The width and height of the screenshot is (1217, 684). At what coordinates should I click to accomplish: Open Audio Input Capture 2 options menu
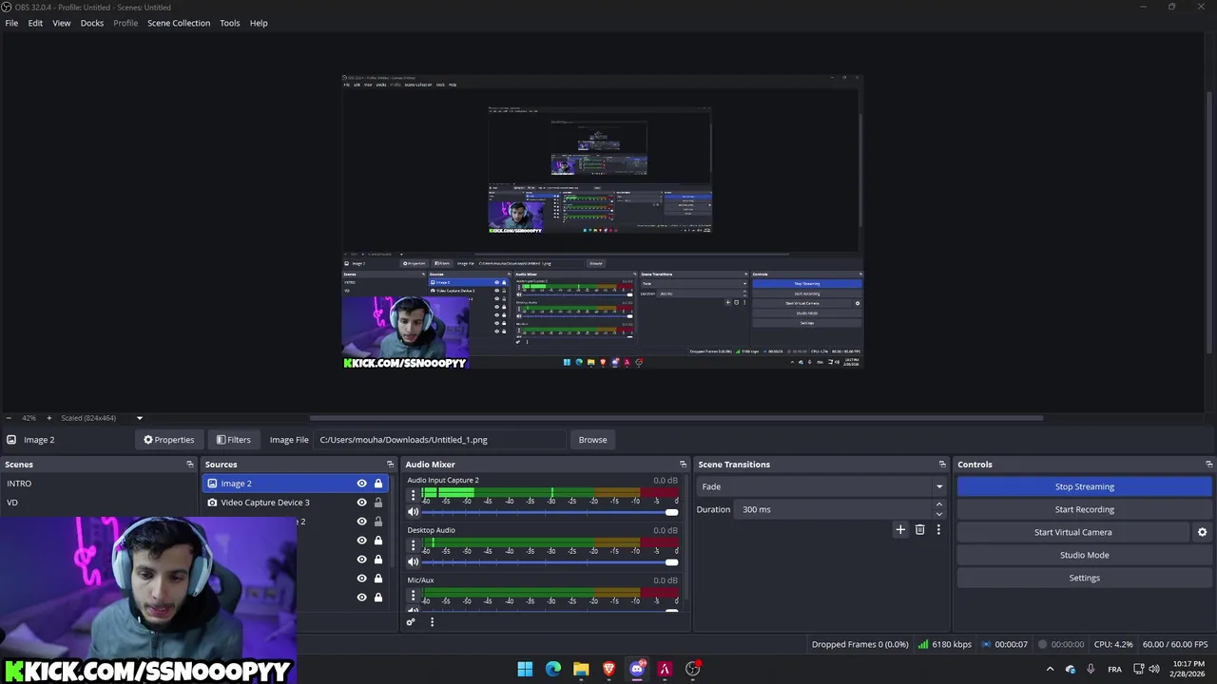point(413,495)
